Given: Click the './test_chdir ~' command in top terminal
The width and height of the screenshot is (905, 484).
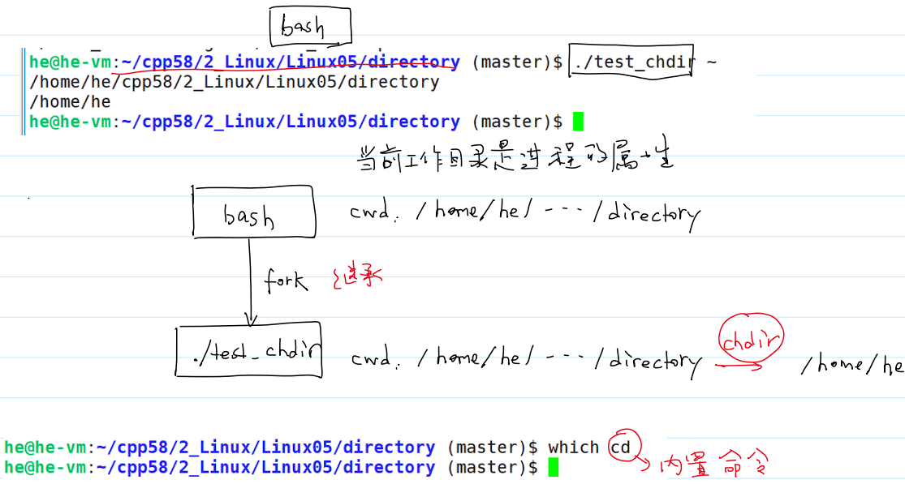Looking at the screenshot, I should 645,61.
